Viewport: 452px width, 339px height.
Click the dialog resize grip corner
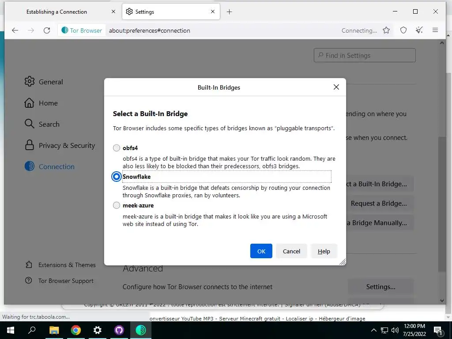[x=343, y=262]
